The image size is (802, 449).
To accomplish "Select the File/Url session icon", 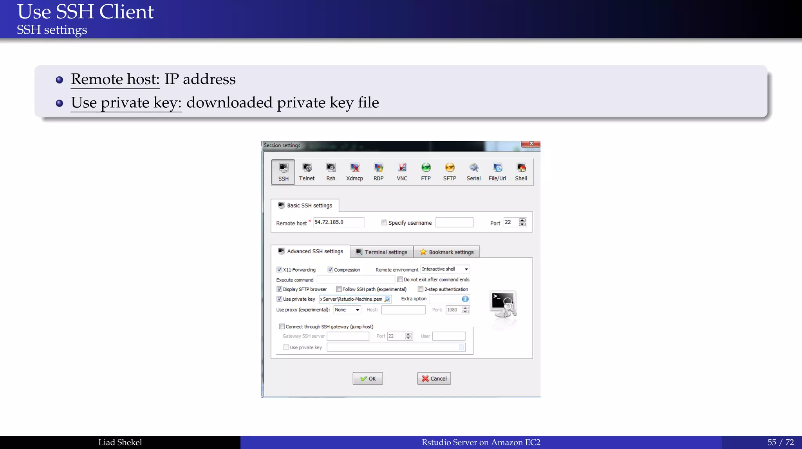I will tap(497, 172).
